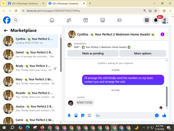Go back in browser history
This screenshot has width=174, height=131.
[x=4, y=11]
